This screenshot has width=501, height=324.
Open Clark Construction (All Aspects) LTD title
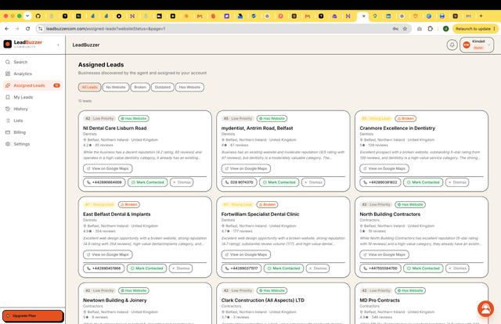[263, 301]
